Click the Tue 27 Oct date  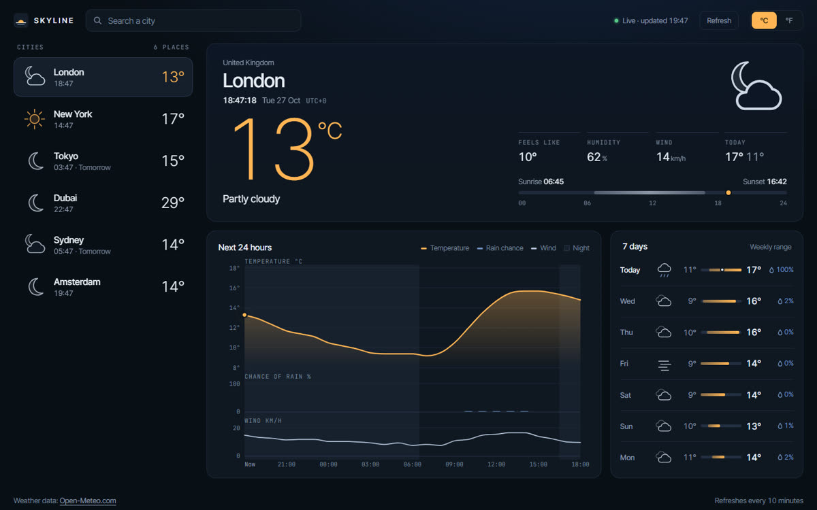[281, 101]
